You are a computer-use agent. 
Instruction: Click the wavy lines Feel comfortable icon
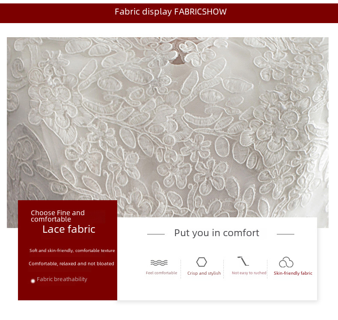[159, 263]
